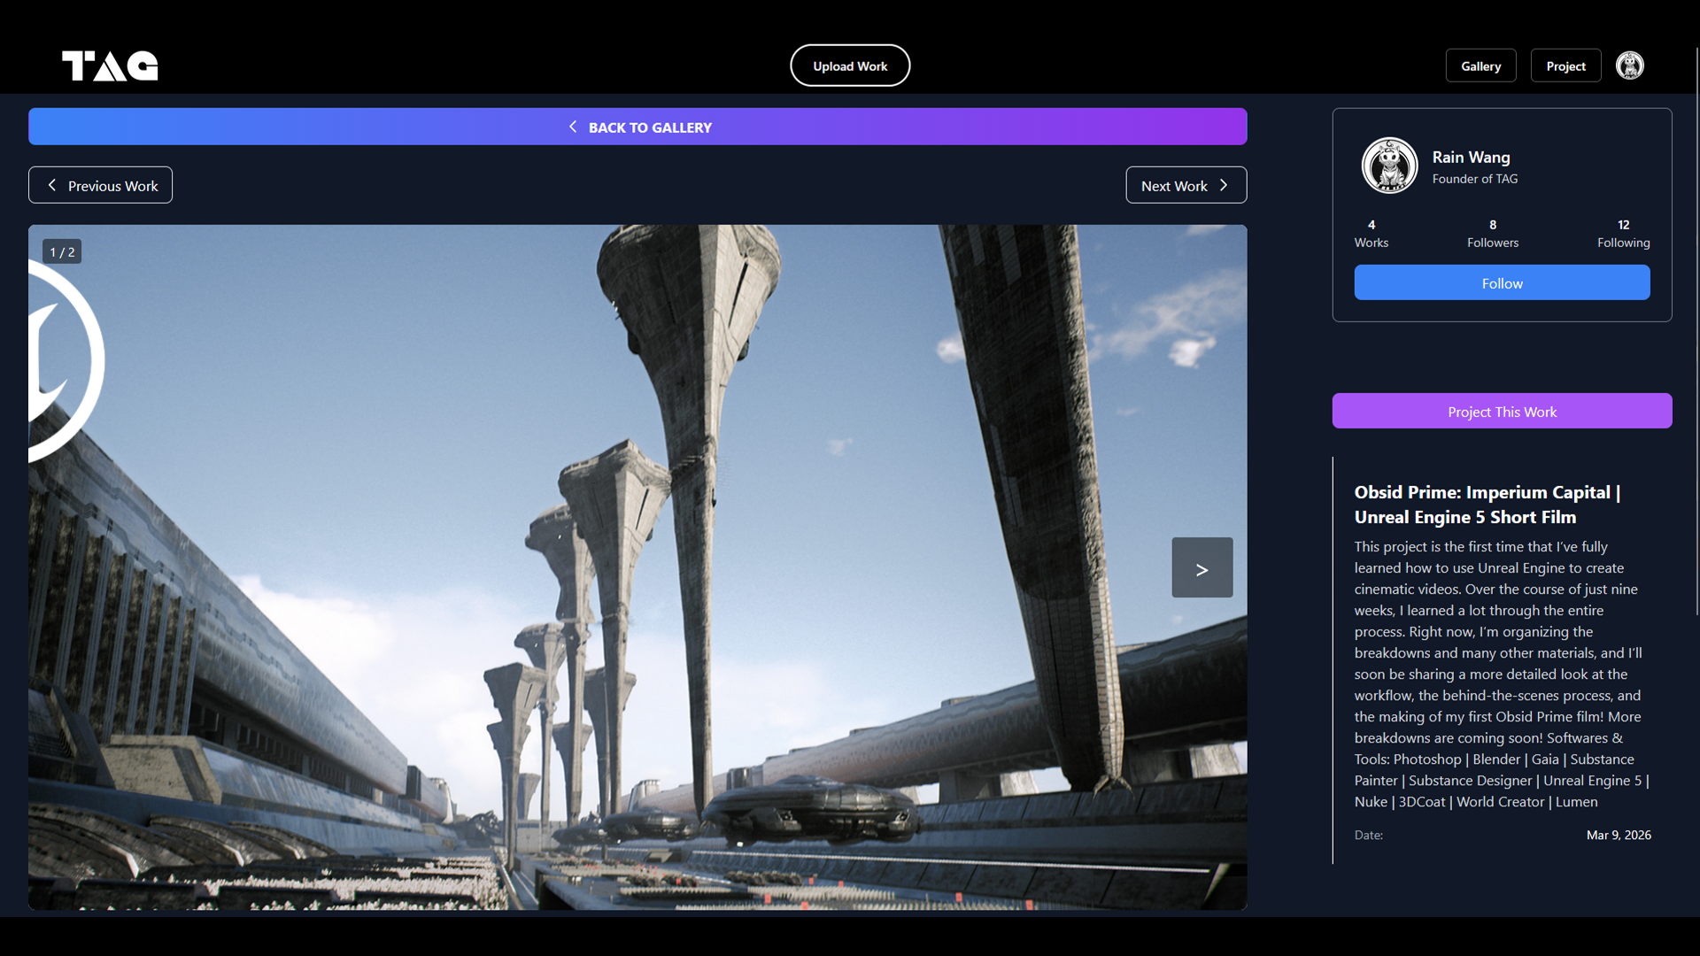Open the Rain Wang profile name
1700x956 pixels.
(x=1472, y=157)
